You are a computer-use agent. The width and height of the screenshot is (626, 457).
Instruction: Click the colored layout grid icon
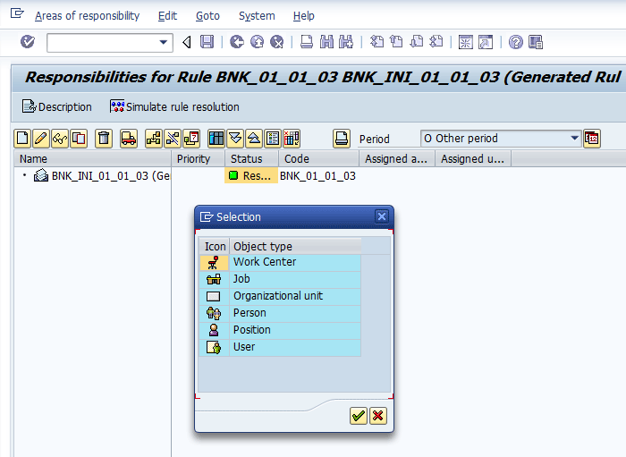(292, 139)
